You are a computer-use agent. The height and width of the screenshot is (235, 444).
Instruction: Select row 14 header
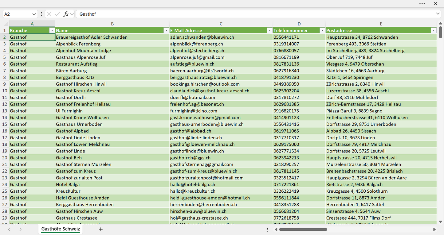5,117
